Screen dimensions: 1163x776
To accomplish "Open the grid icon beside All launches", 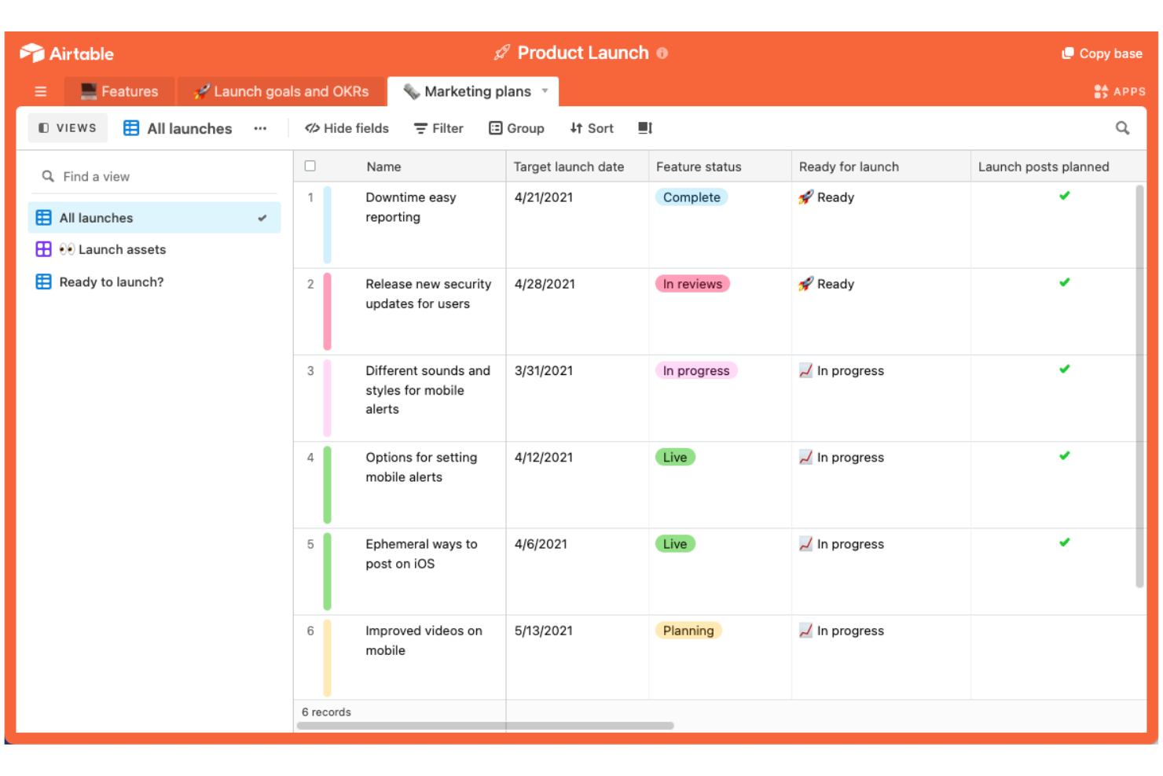I will (x=130, y=127).
